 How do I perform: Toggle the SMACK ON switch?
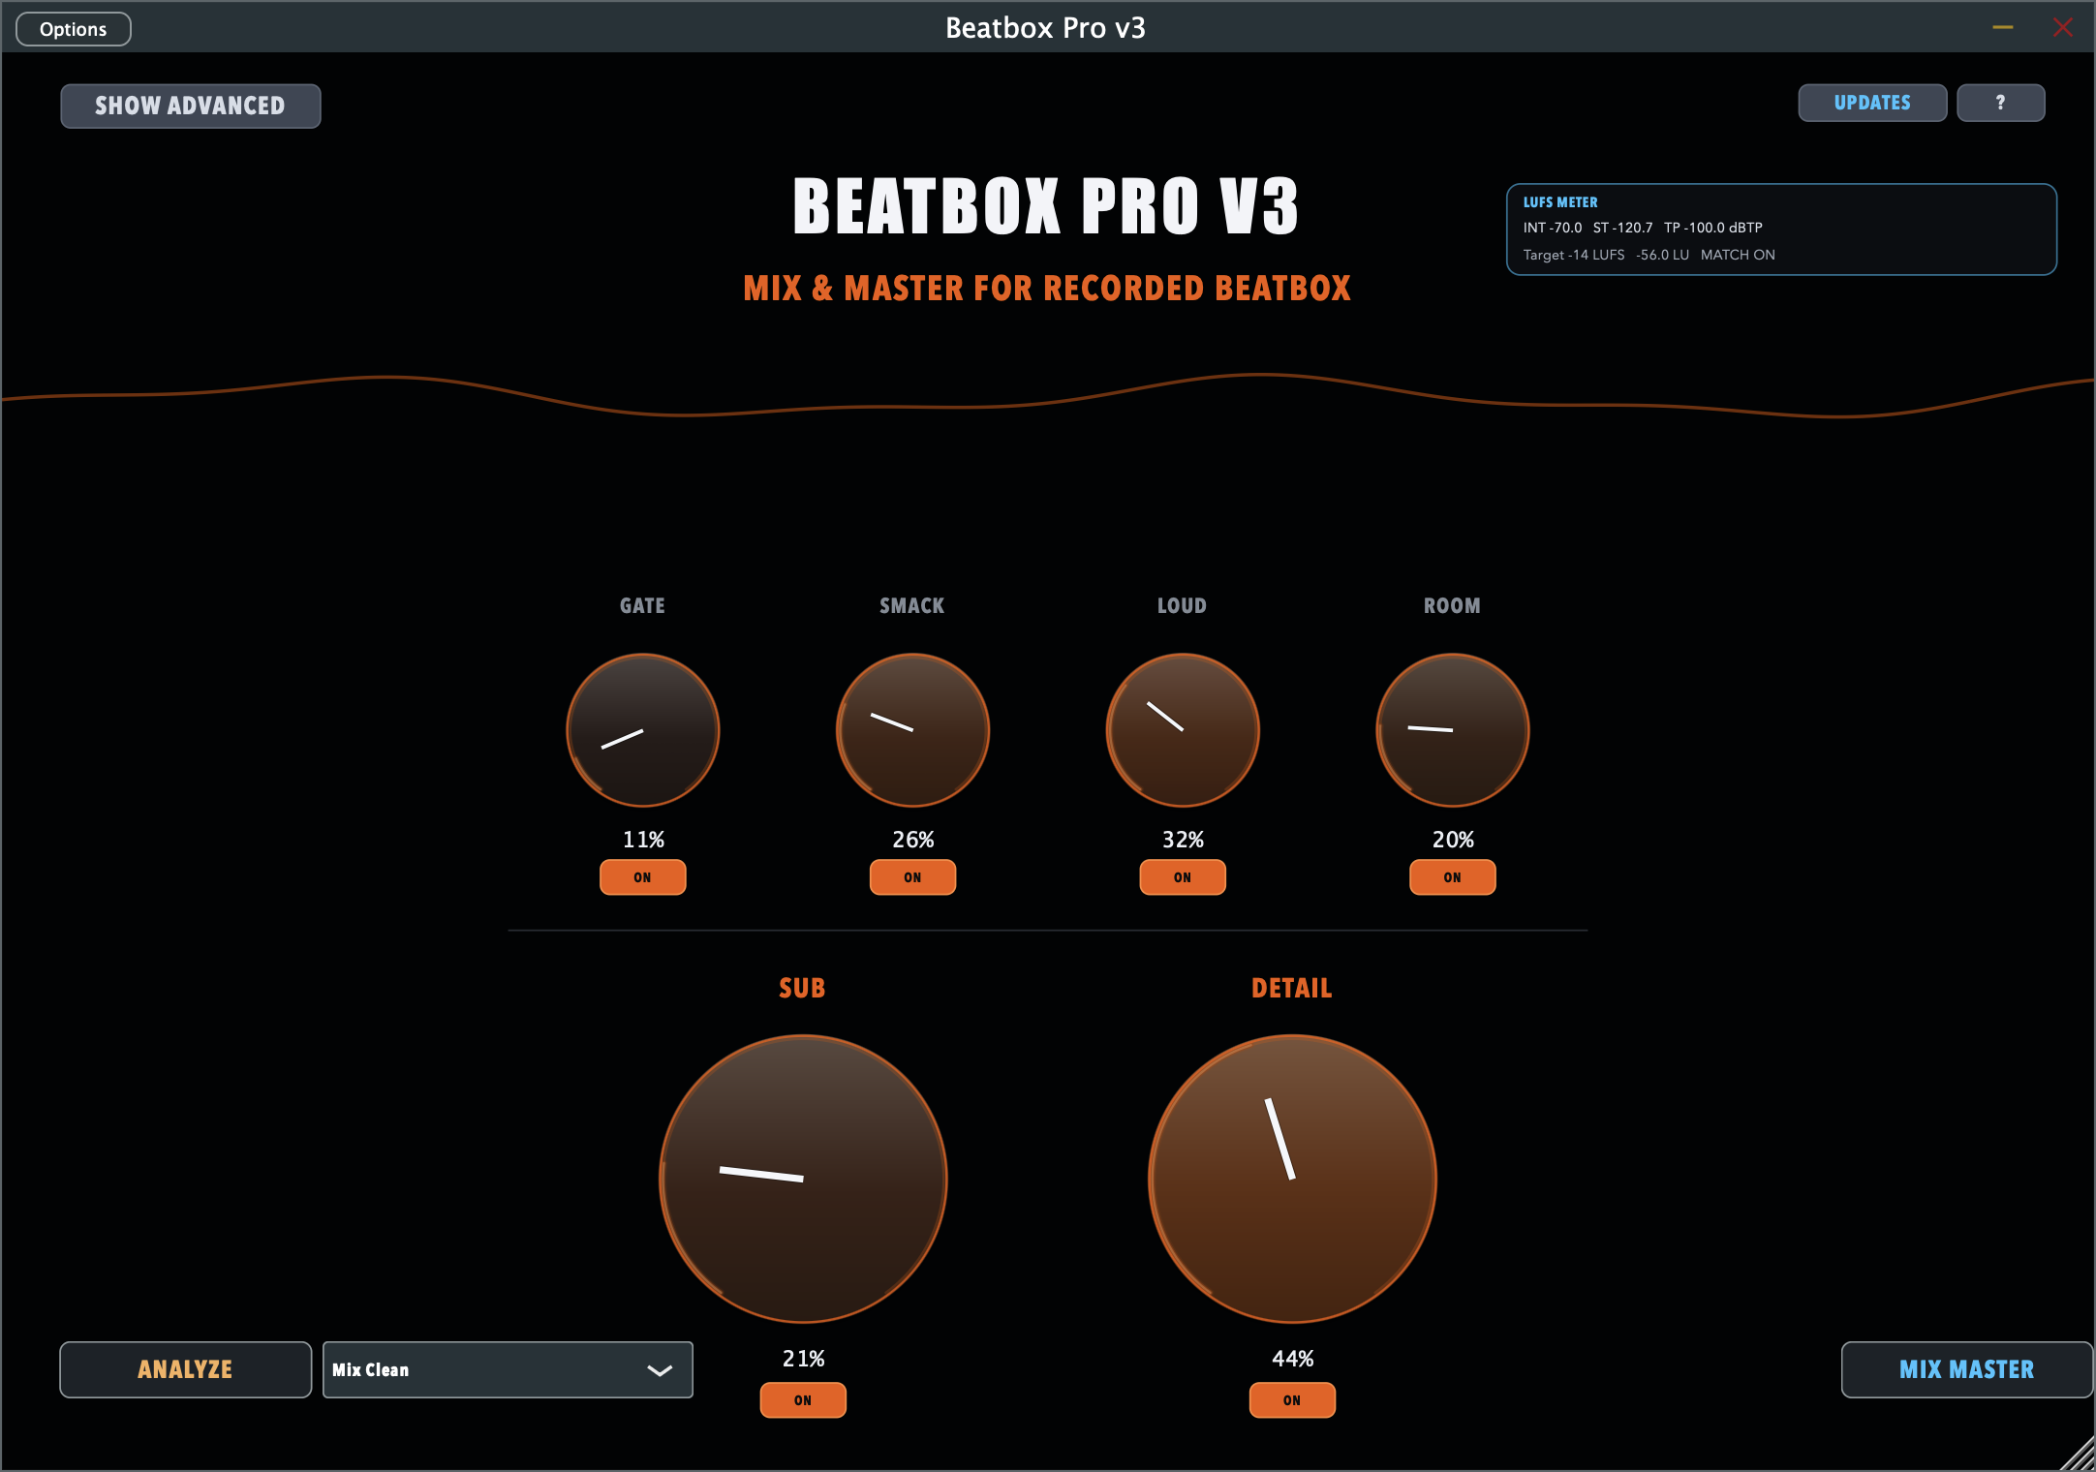(x=912, y=877)
